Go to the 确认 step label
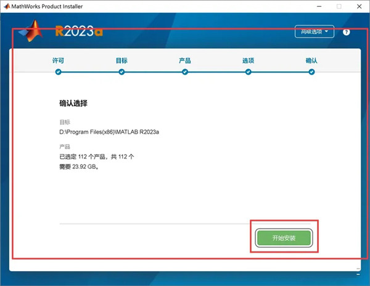The height and width of the screenshot is (286, 370). pyautogui.click(x=311, y=60)
